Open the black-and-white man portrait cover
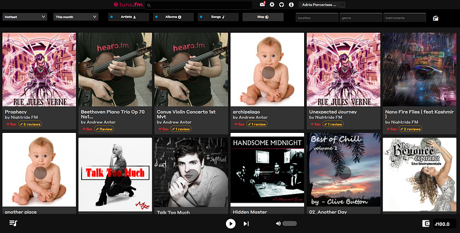Viewport: 460px width, 233px height. coord(191,173)
